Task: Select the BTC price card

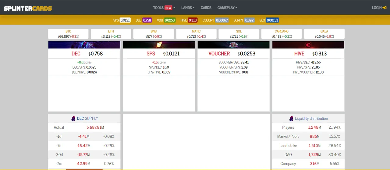Action: [x=68, y=34]
